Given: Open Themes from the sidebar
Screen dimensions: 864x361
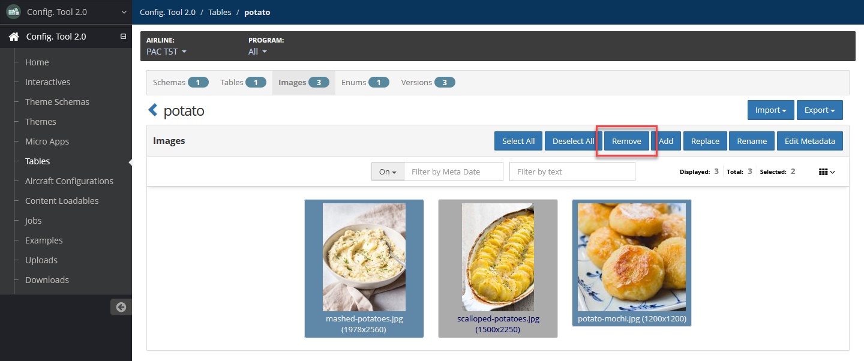Looking at the screenshot, I should click(x=41, y=122).
